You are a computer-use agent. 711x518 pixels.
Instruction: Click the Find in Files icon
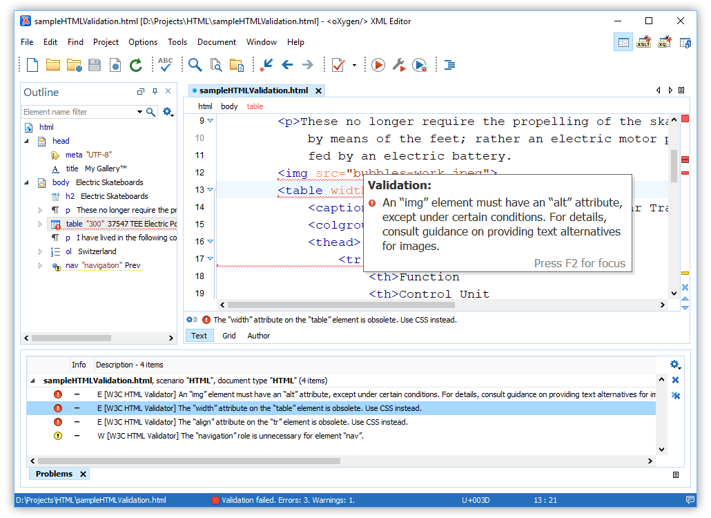(x=216, y=65)
